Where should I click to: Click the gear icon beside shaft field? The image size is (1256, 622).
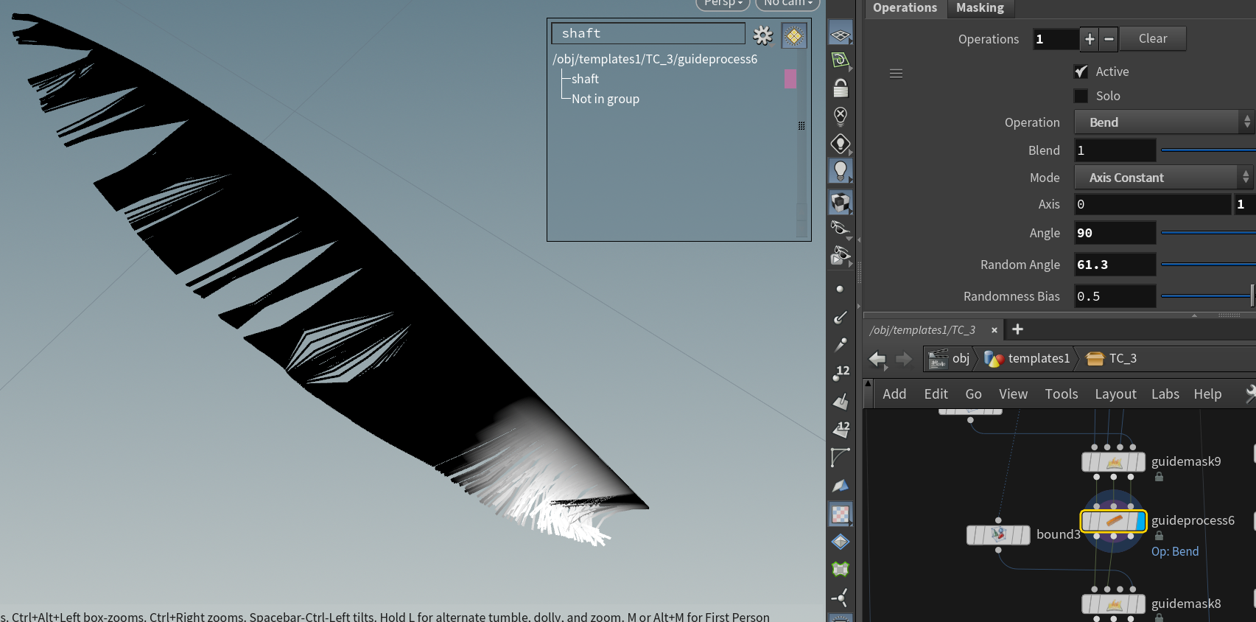pyautogui.click(x=763, y=35)
